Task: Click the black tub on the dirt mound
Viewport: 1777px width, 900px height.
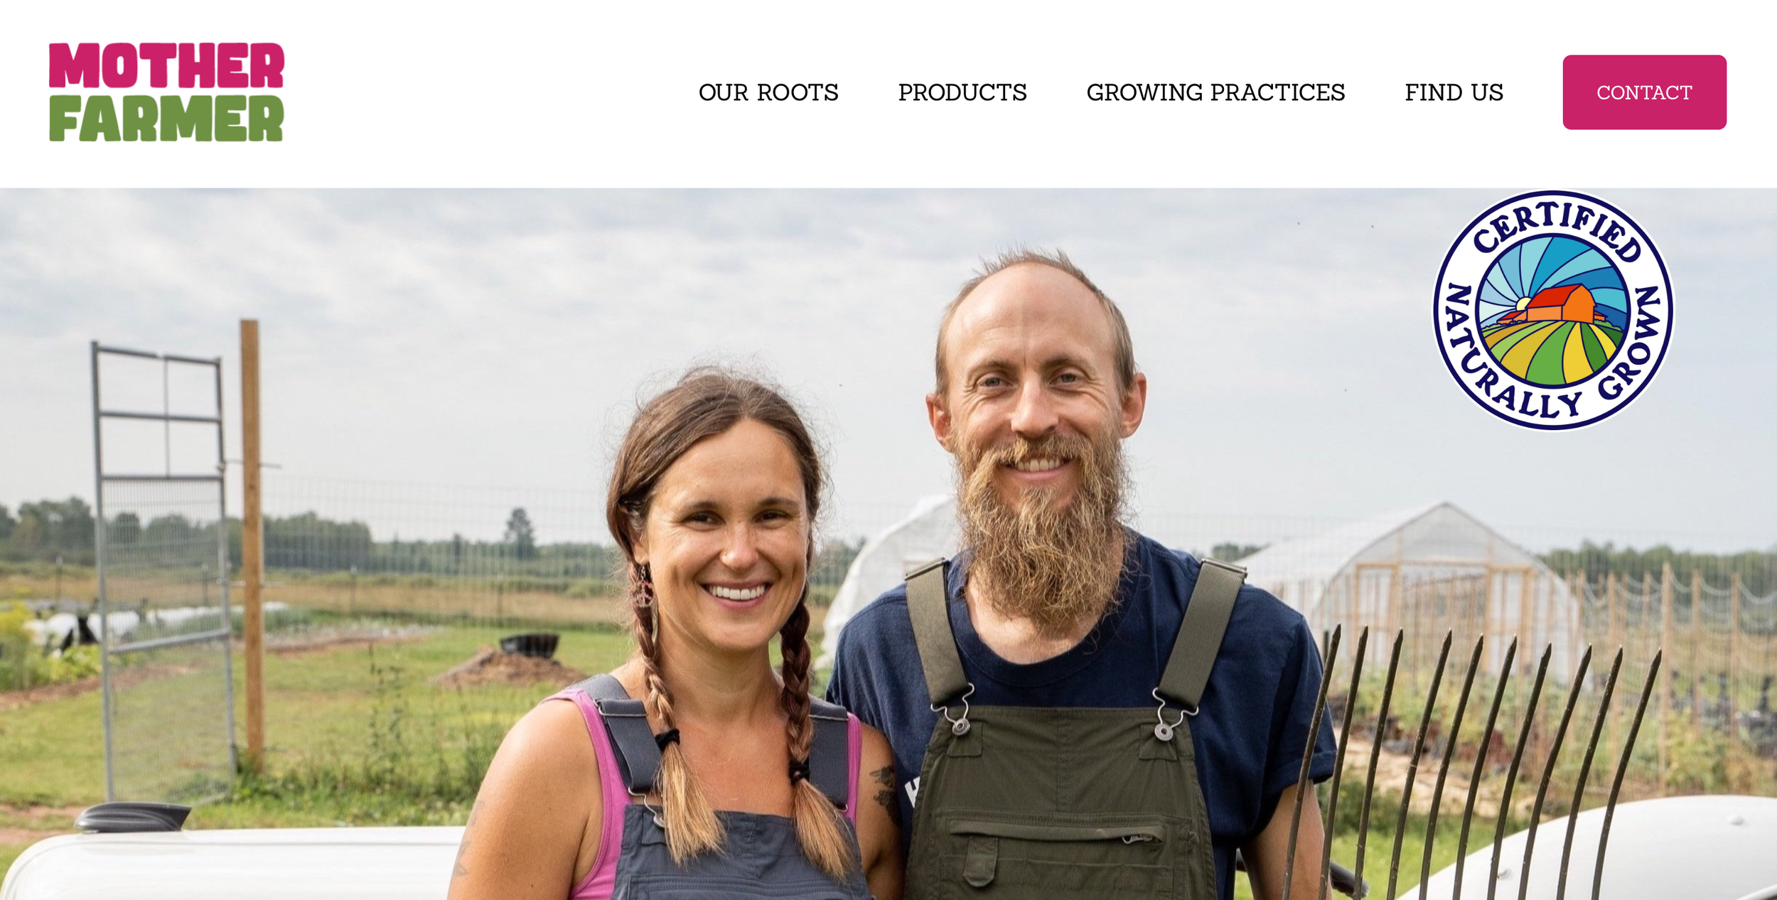Action: 529,644
